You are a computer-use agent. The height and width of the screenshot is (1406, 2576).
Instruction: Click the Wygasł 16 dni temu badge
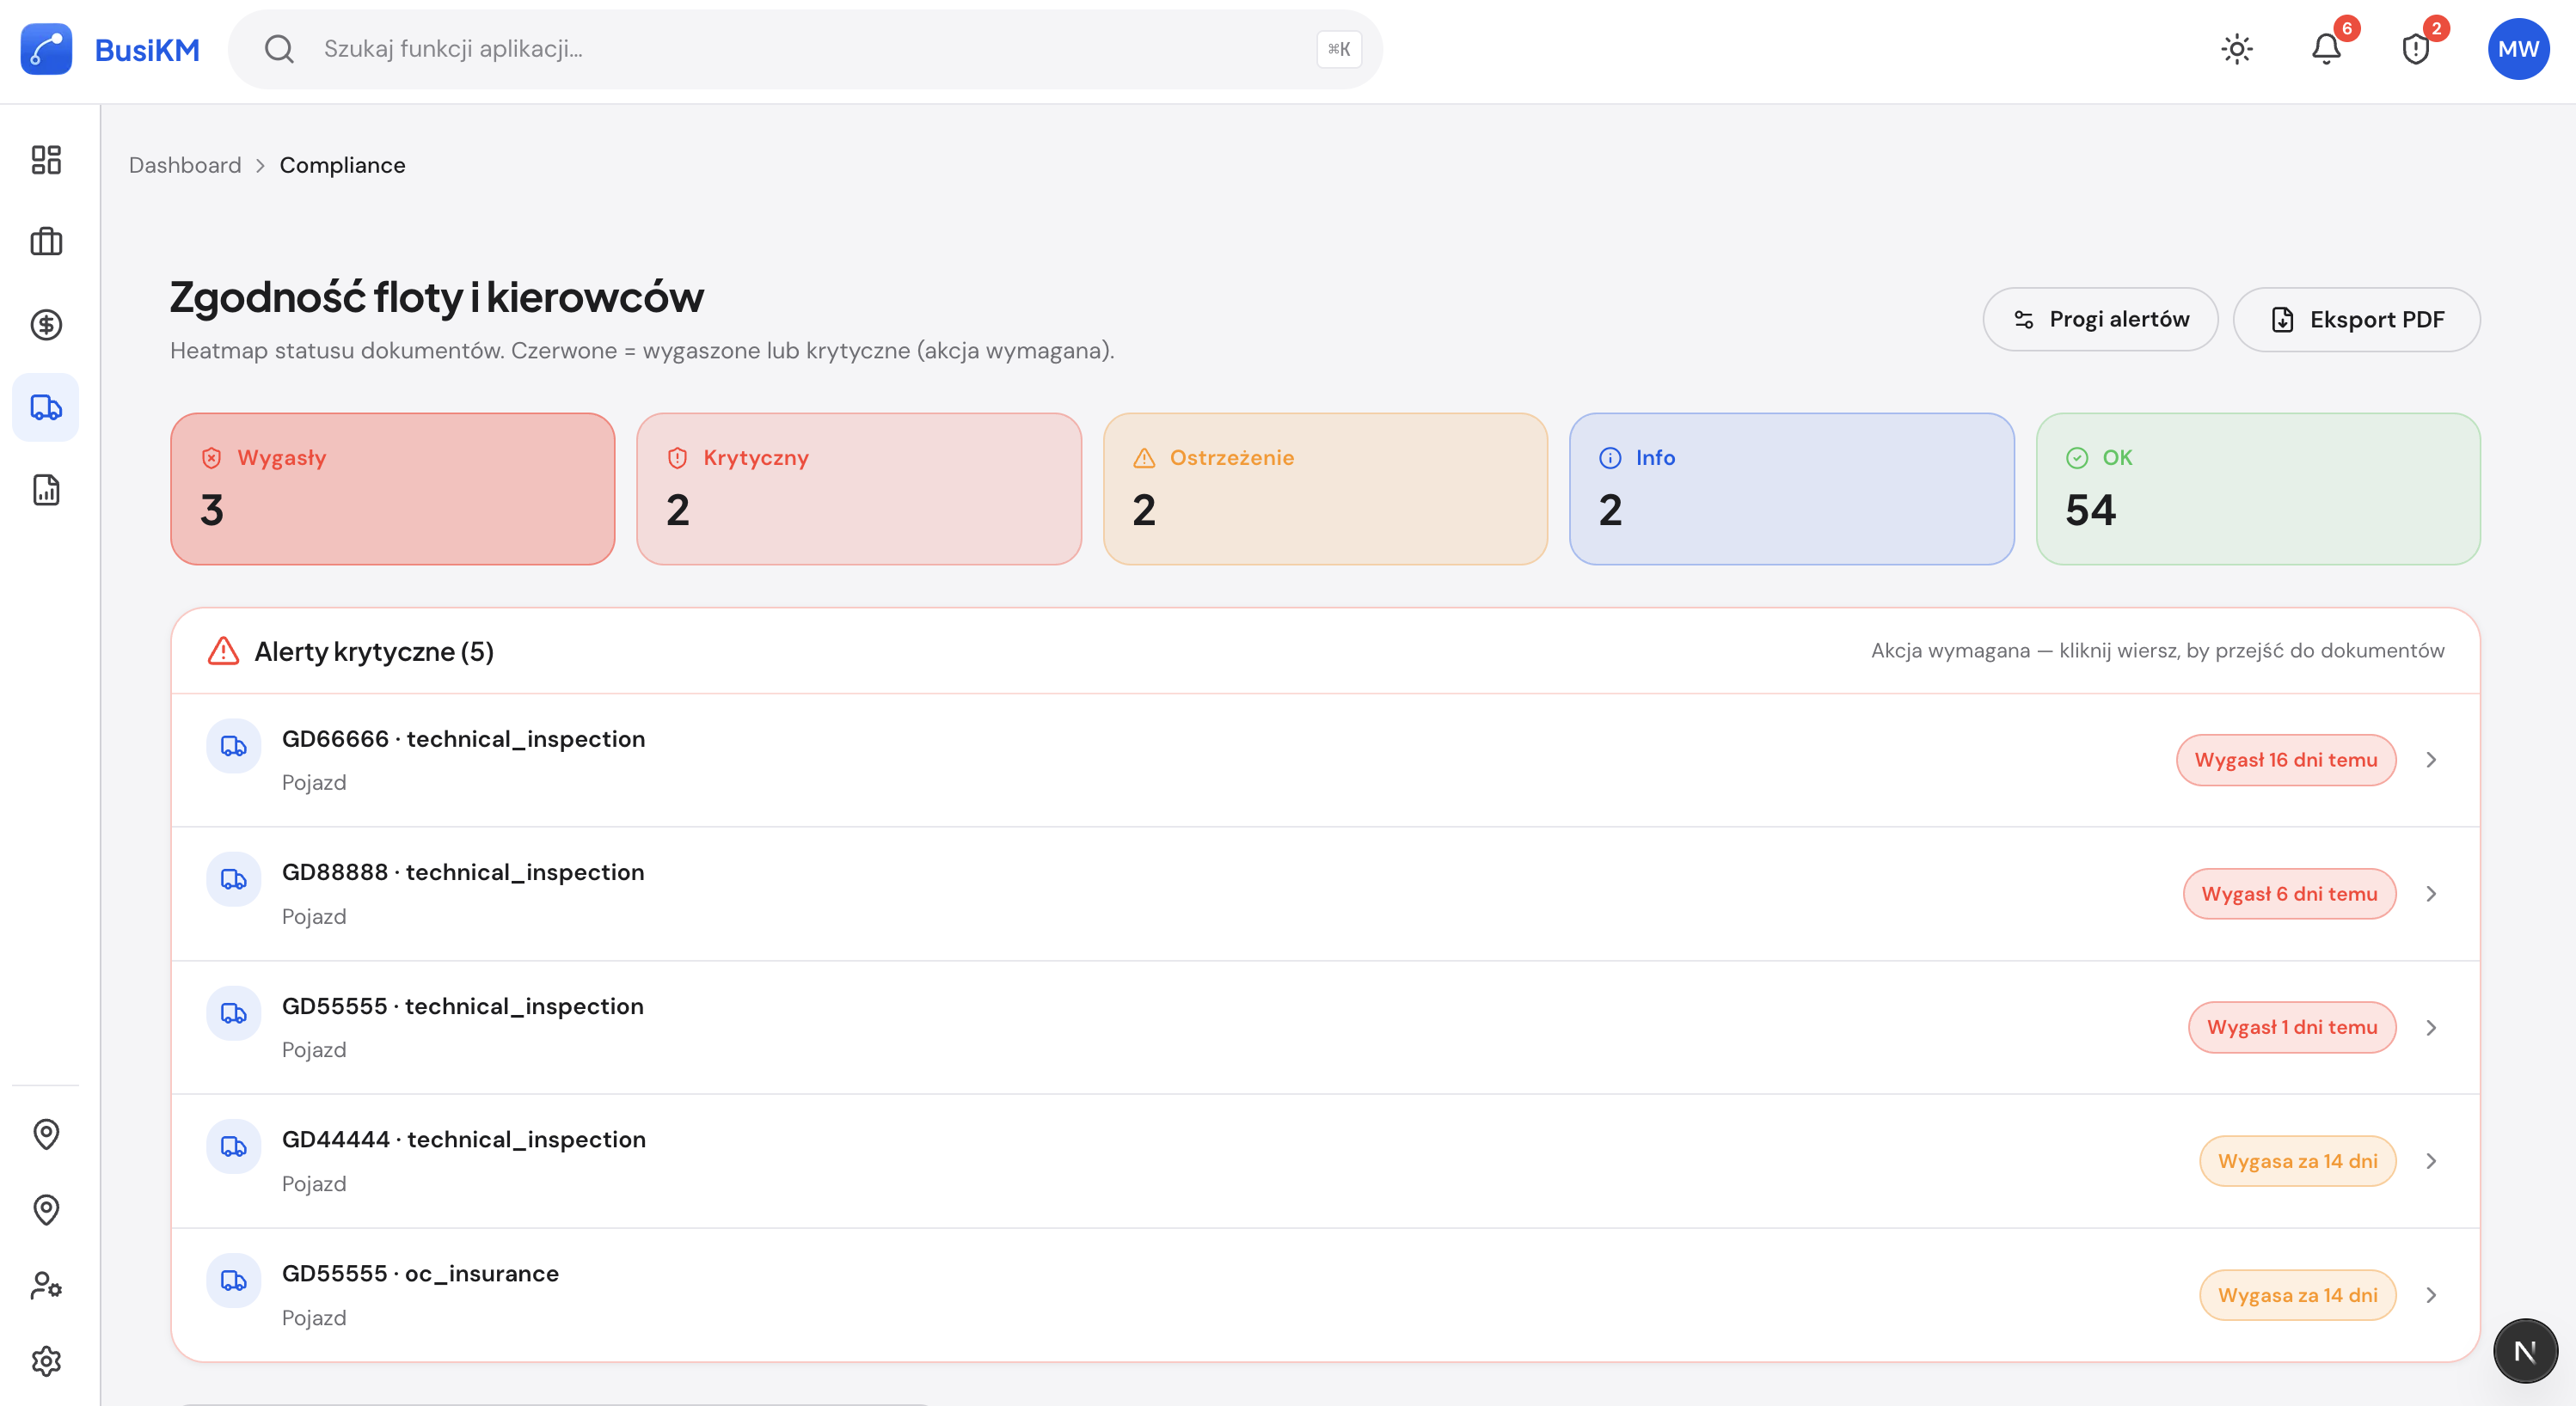2286,760
